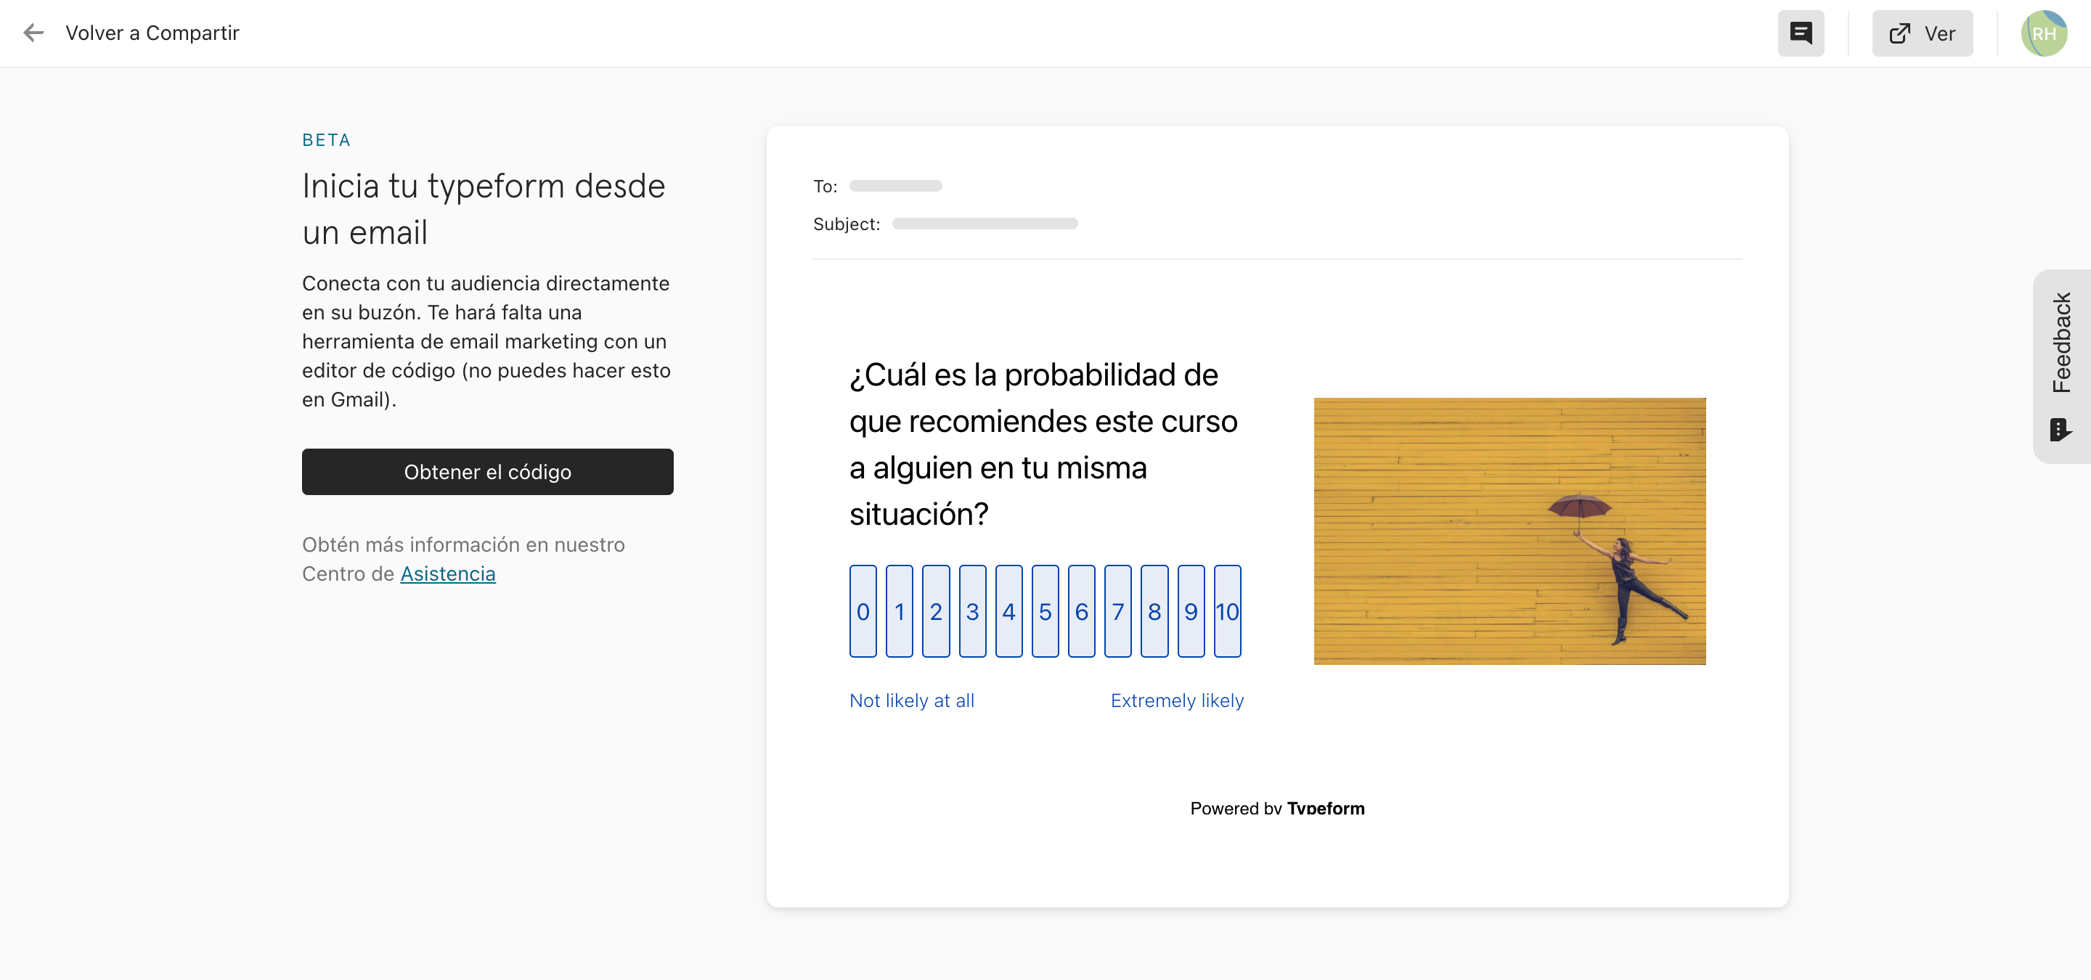Open the Asistencia help link
The height and width of the screenshot is (980, 2091).
pos(447,573)
